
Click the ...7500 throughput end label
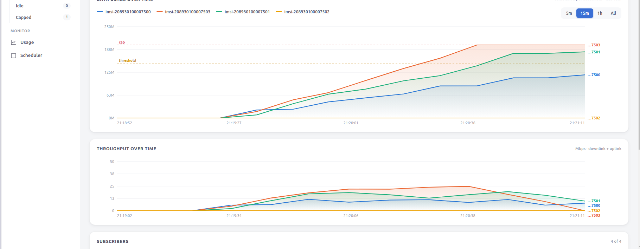tap(594, 206)
